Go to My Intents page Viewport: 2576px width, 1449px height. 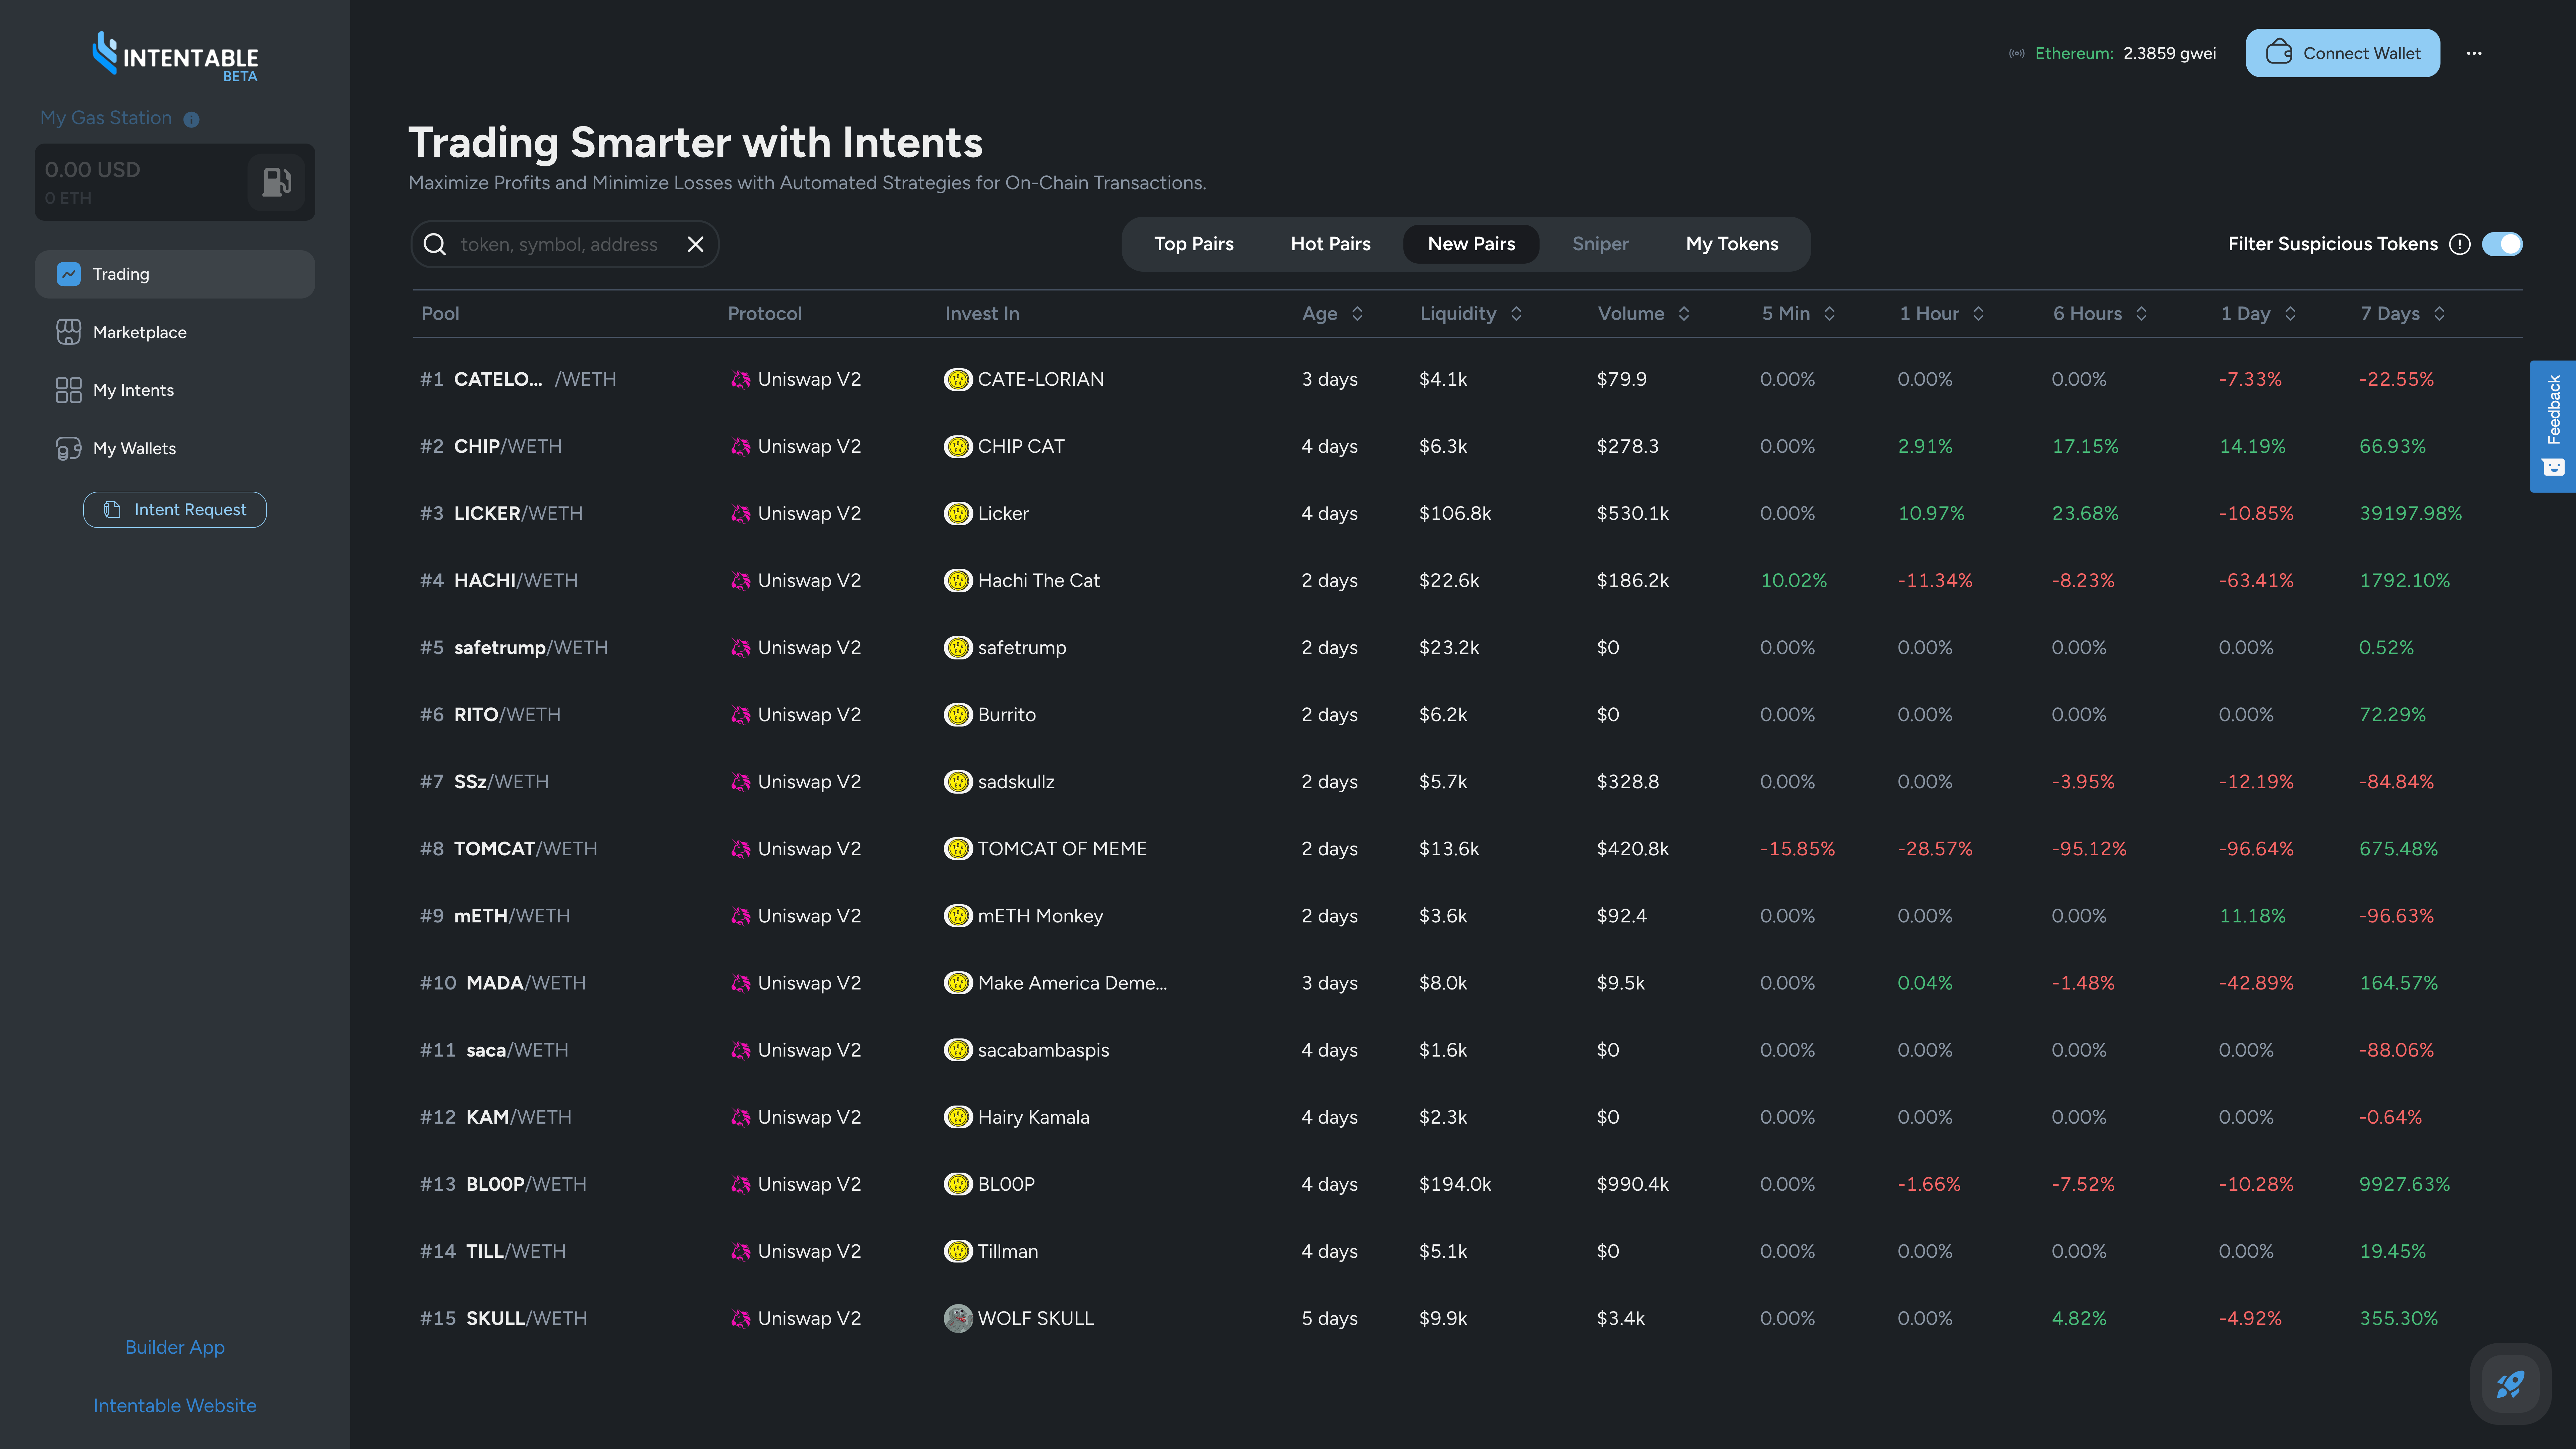pyautogui.click(x=175, y=390)
